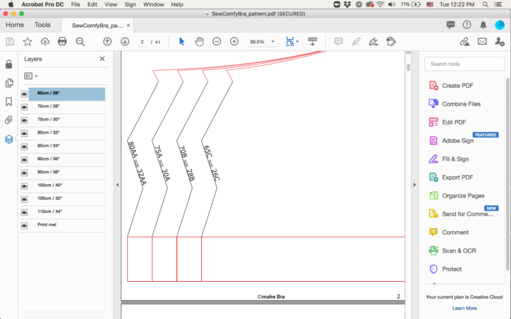511x319 pixels.
Task: Select the Hand pan tool
Action: click(199, 41)
